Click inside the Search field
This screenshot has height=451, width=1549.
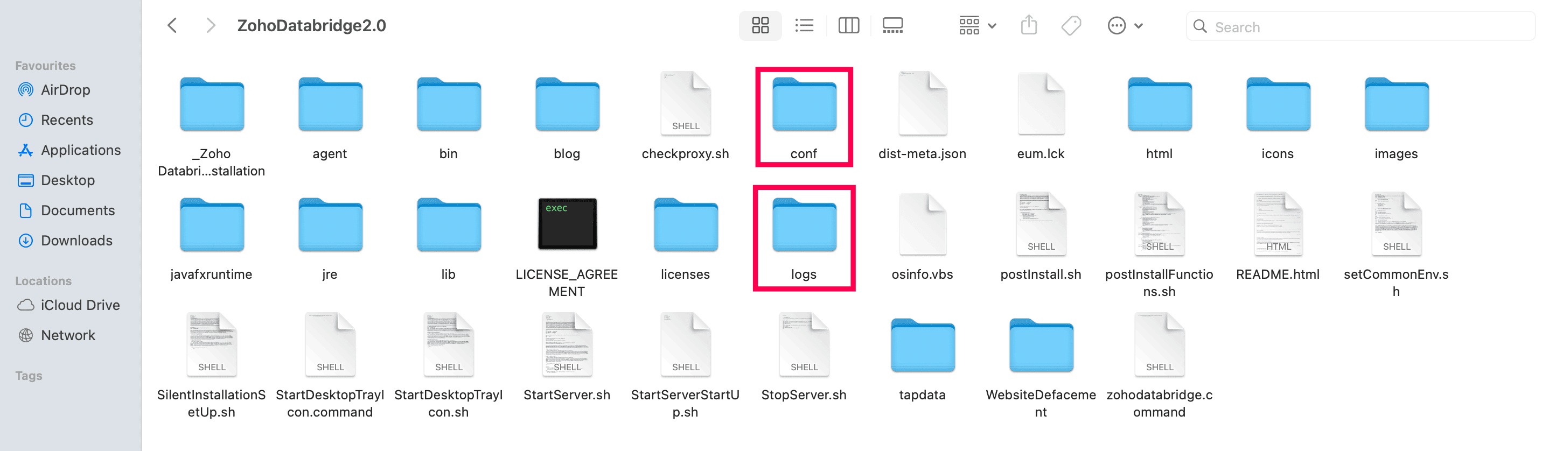1360,27
